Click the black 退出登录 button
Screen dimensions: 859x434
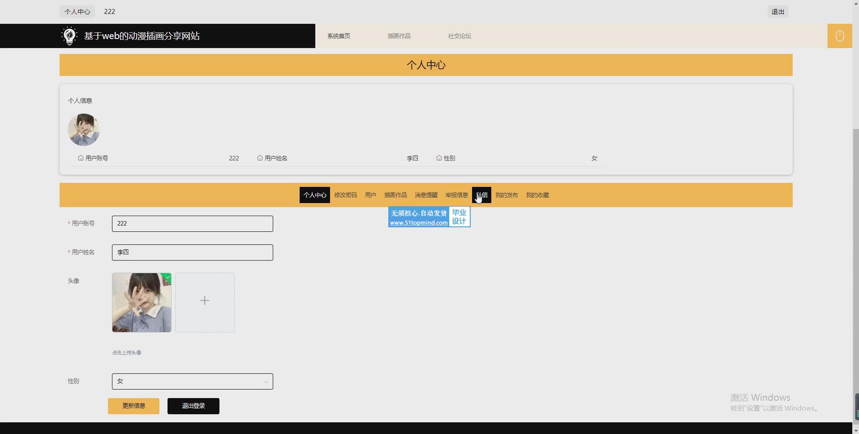pyautogui.click(x=193, y=406)
